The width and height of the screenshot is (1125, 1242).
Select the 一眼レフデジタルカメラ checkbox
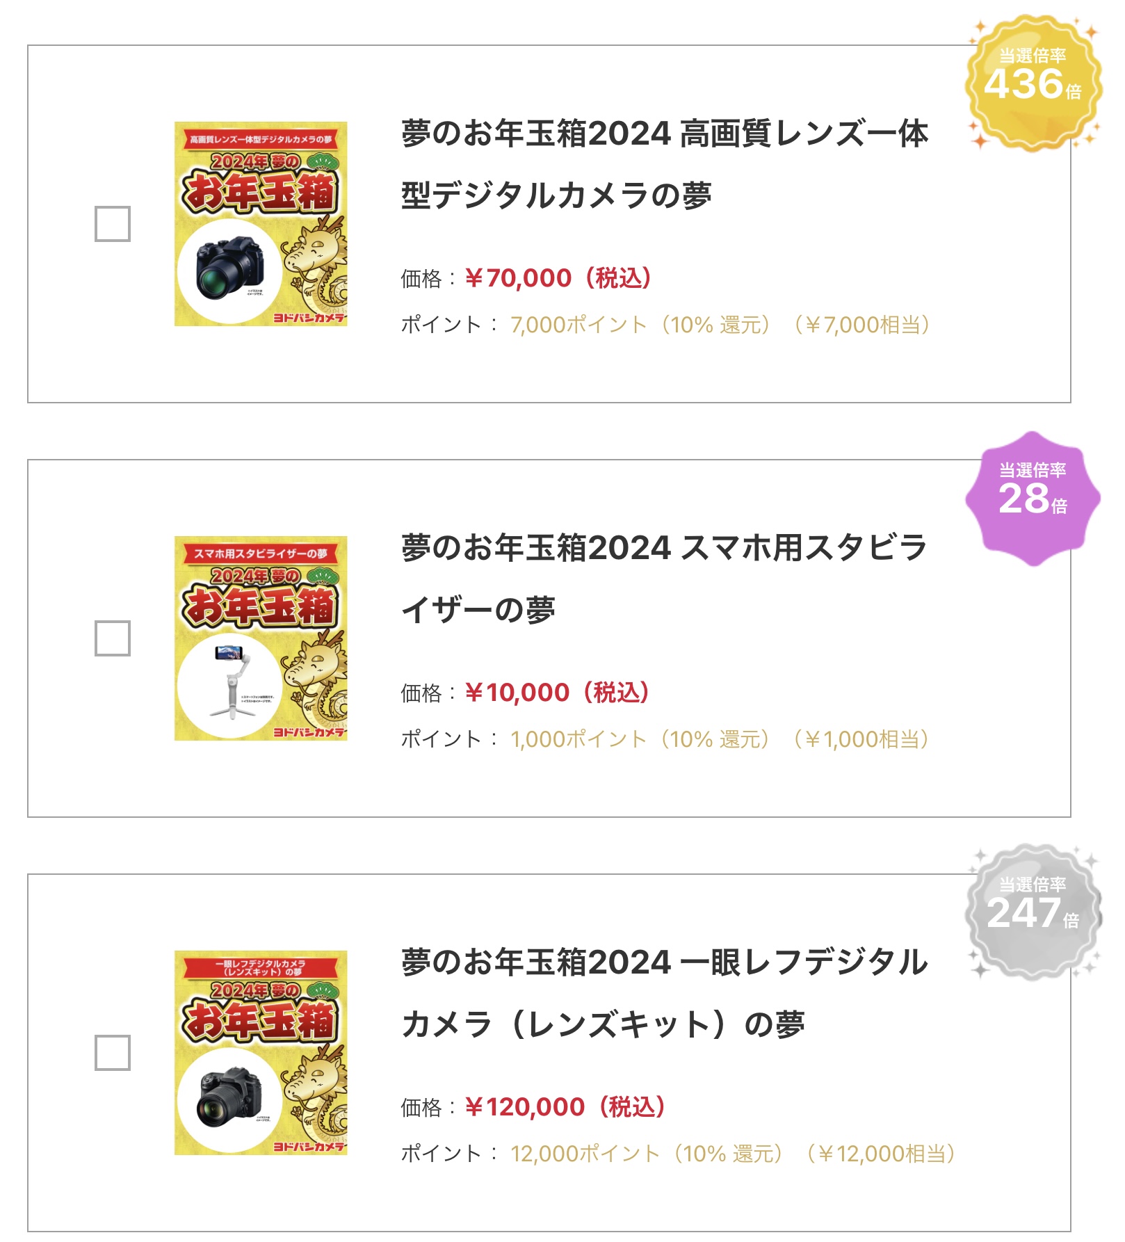tap(112, 1053)
